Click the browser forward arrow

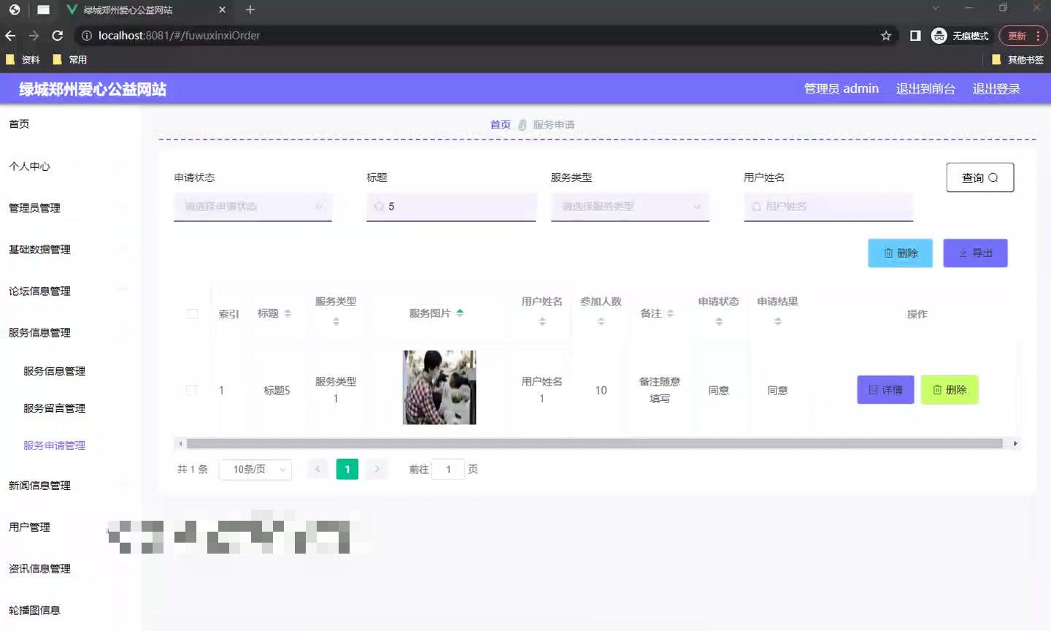34,36
